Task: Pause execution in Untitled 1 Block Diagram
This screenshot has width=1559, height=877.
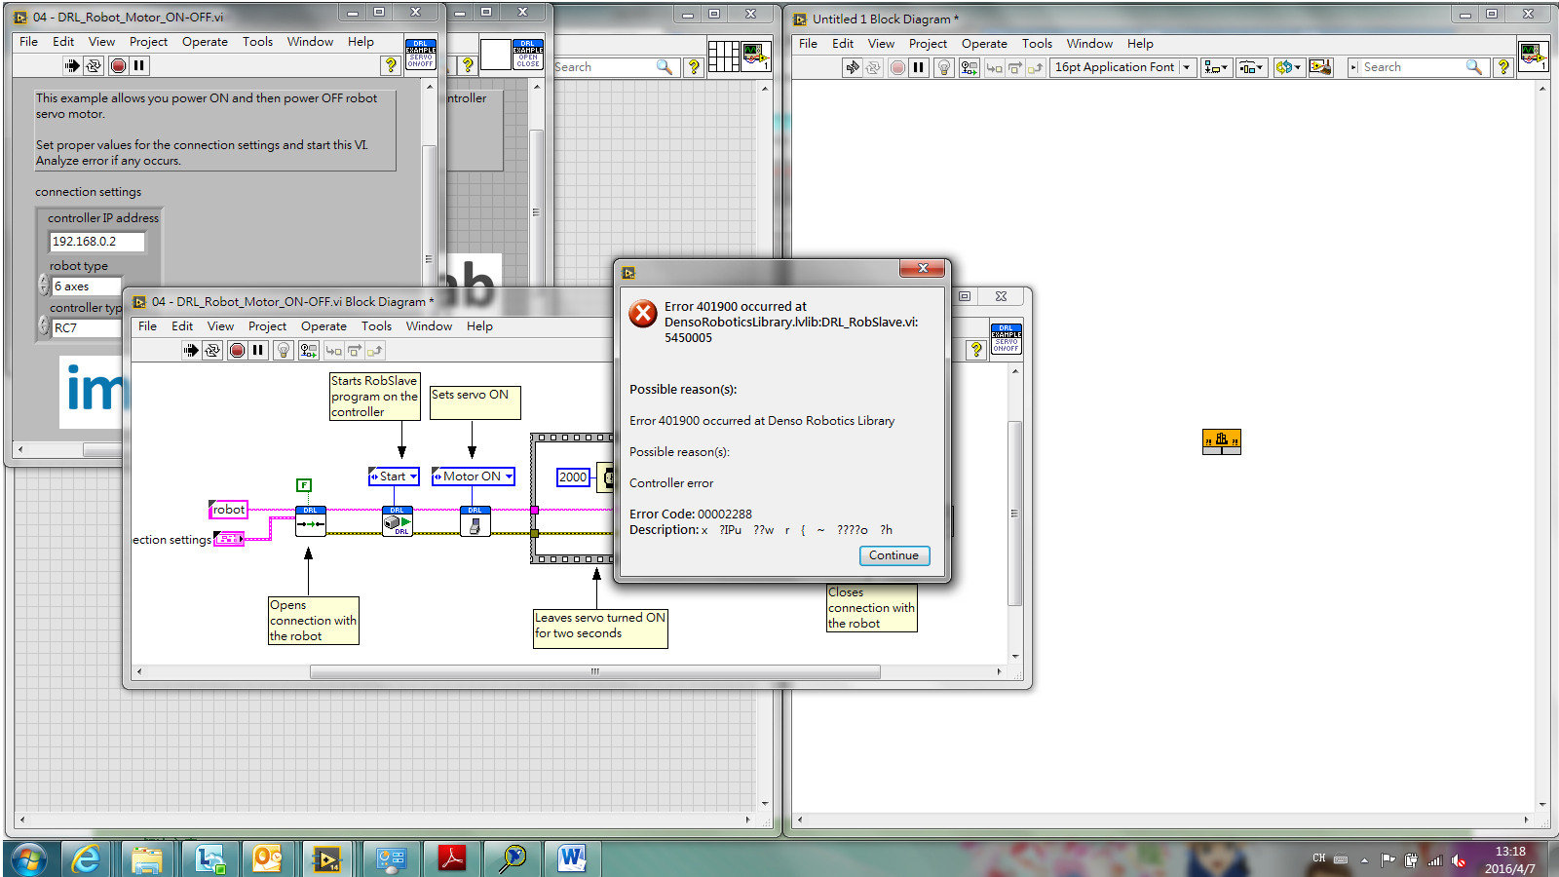Action: pos(918,67)
